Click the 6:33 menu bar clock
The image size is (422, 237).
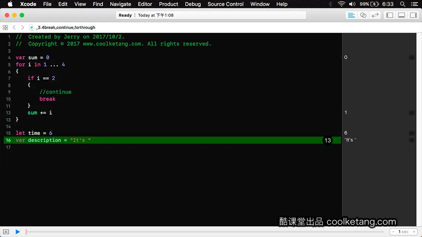pos(388,4)
